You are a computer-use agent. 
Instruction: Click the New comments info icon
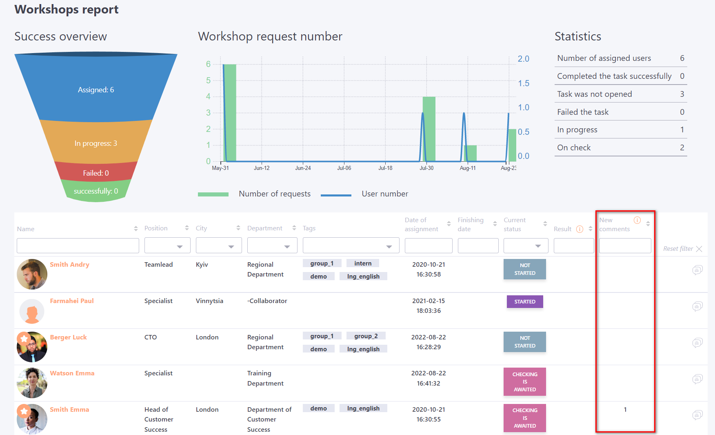point(637,220)
